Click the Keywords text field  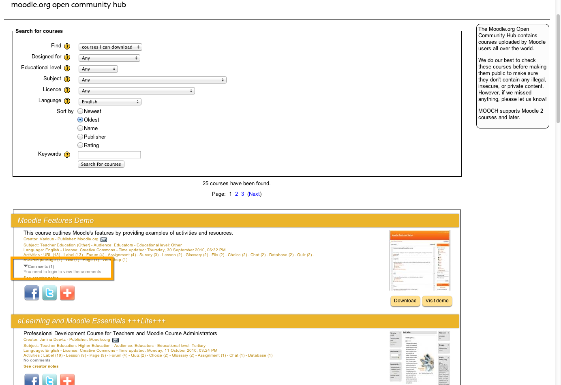click(x=109, y=154)
